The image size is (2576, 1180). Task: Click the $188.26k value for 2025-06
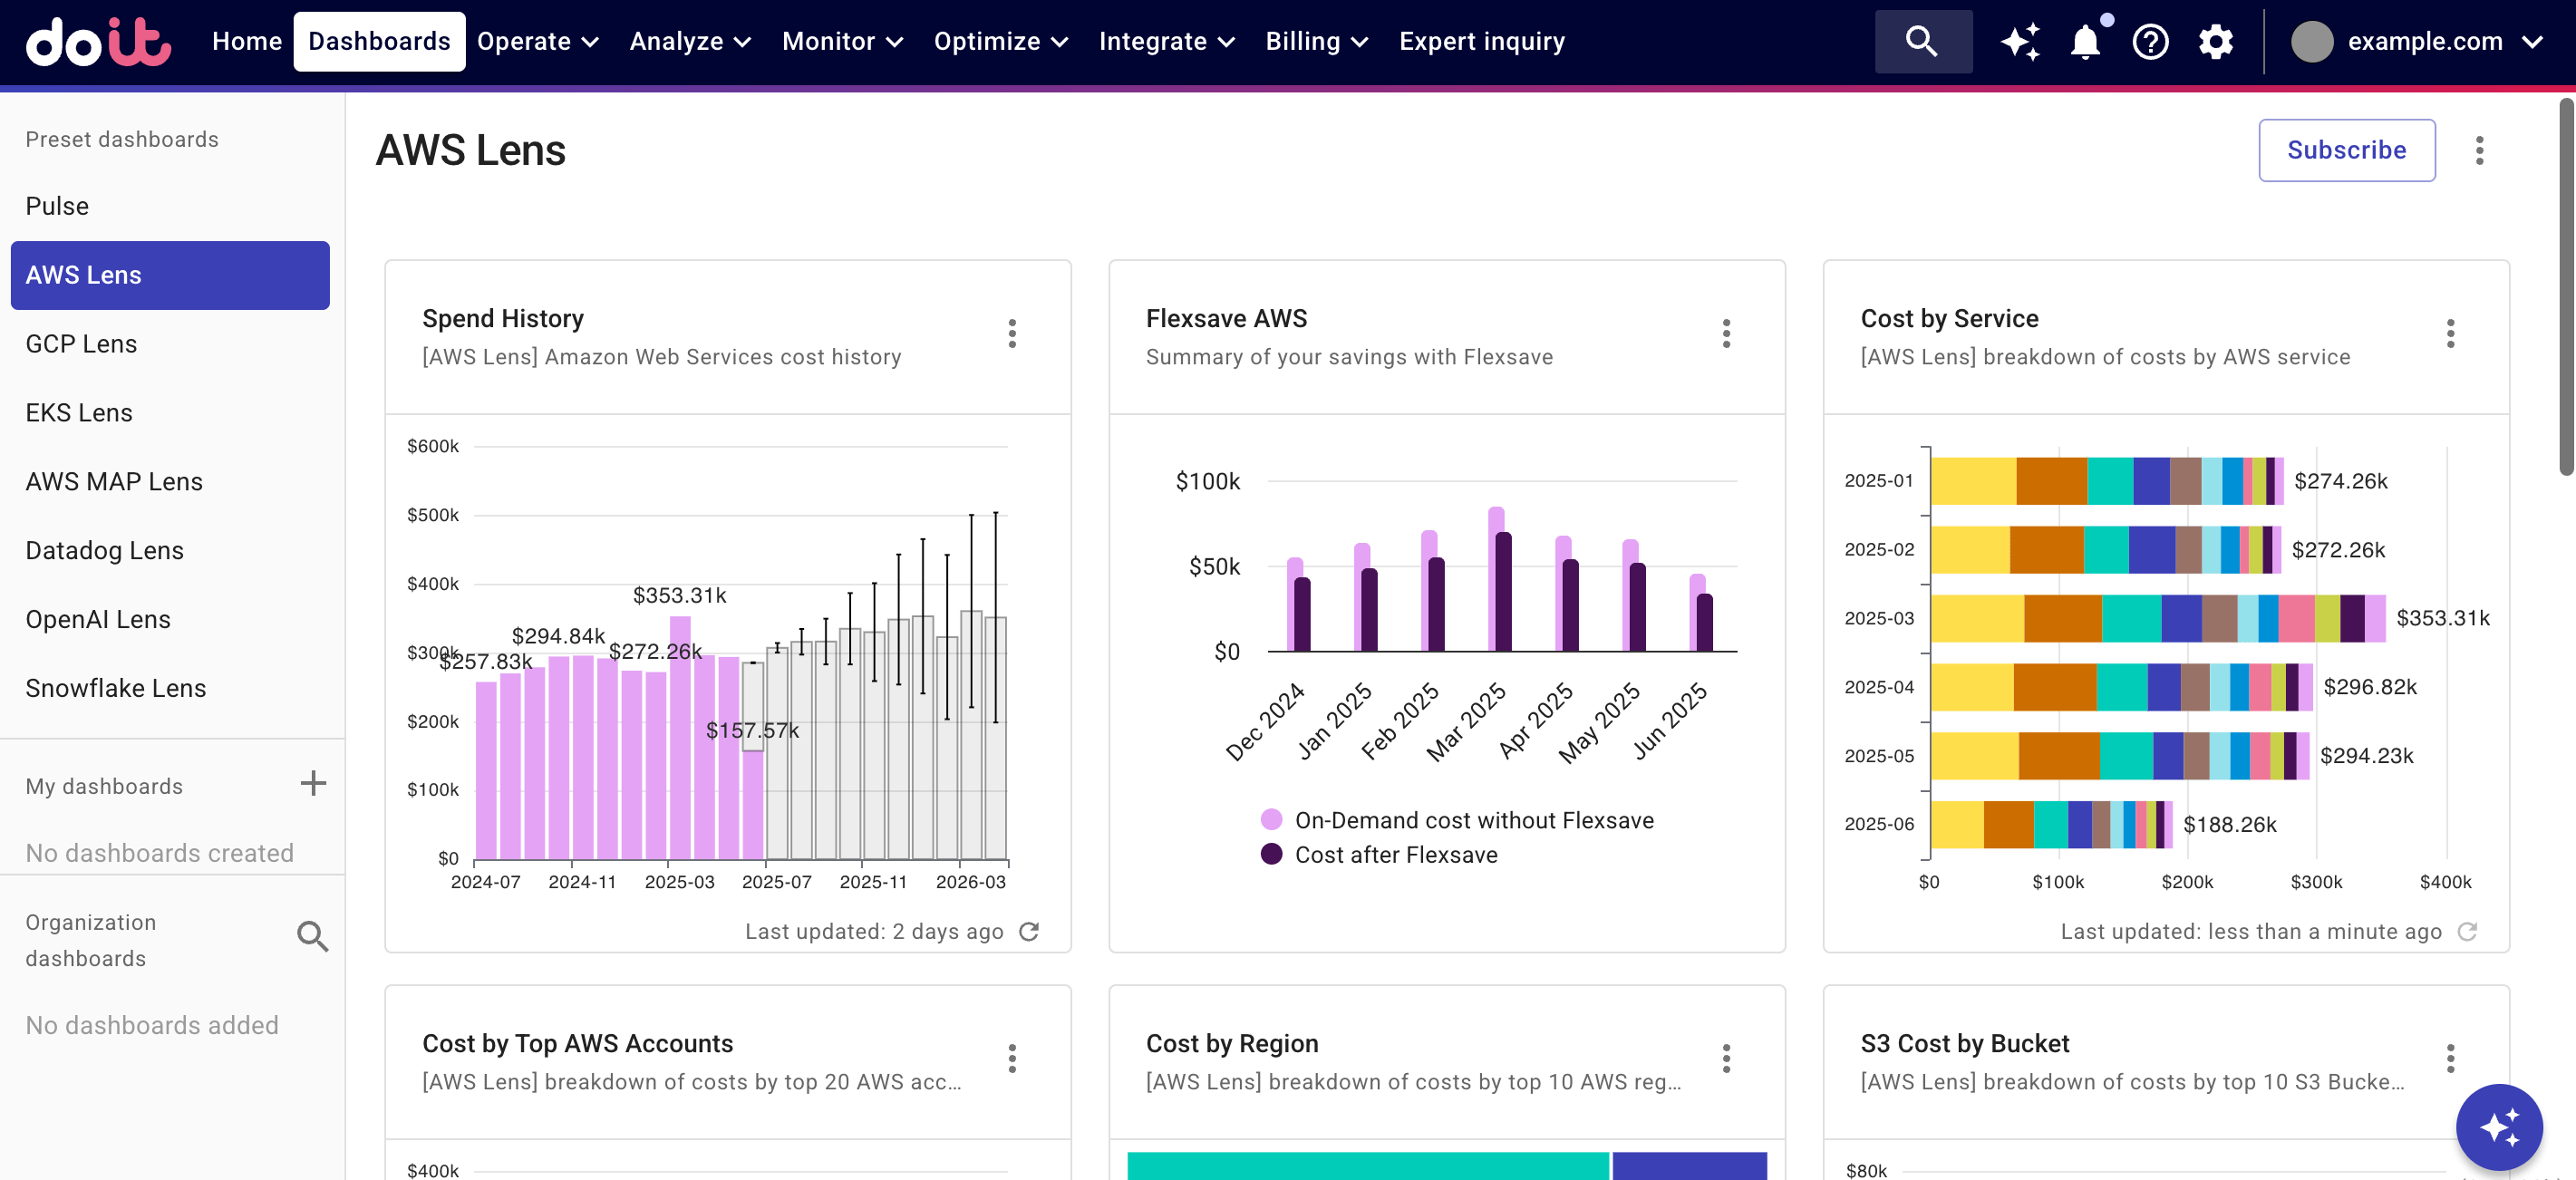point(2229,824)
